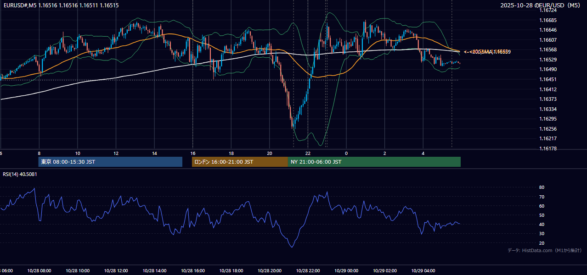
Task: Click hour marker 10 under the price chart
Action: (x=78, y=153)
